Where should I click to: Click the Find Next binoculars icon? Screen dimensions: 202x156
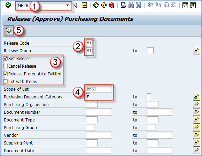[139, 5]
